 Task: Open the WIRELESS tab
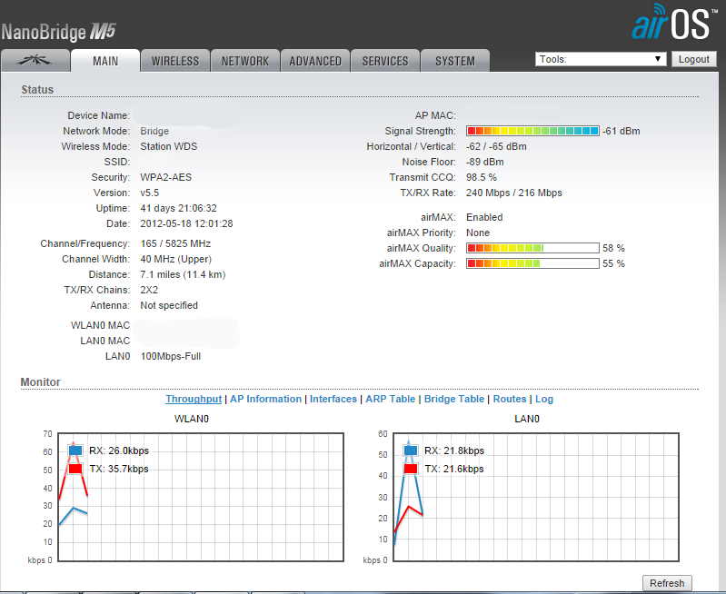point(175,61)
